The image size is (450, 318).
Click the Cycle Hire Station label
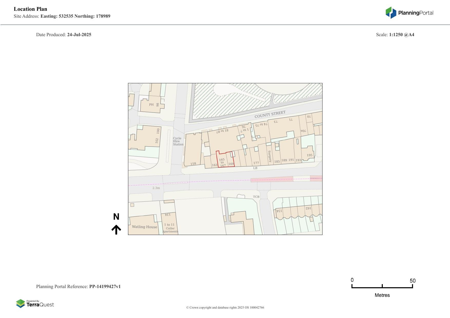[178, 141]
